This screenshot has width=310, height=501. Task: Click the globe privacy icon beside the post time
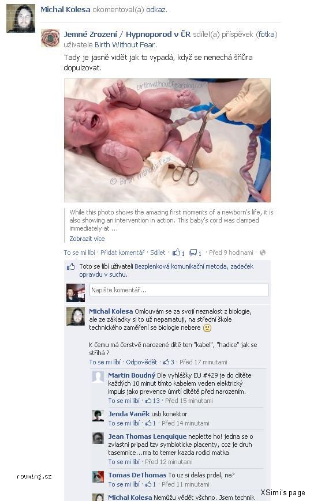tap(263, 253)
